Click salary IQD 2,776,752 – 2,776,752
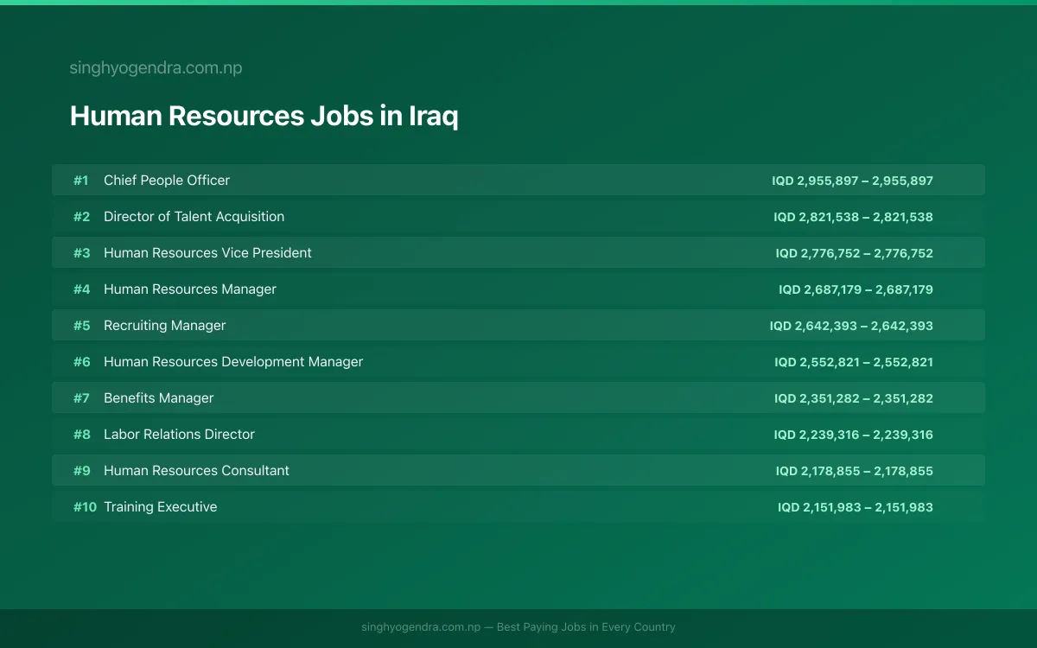The image size is (1037, 648). click(x=855, y=253)
